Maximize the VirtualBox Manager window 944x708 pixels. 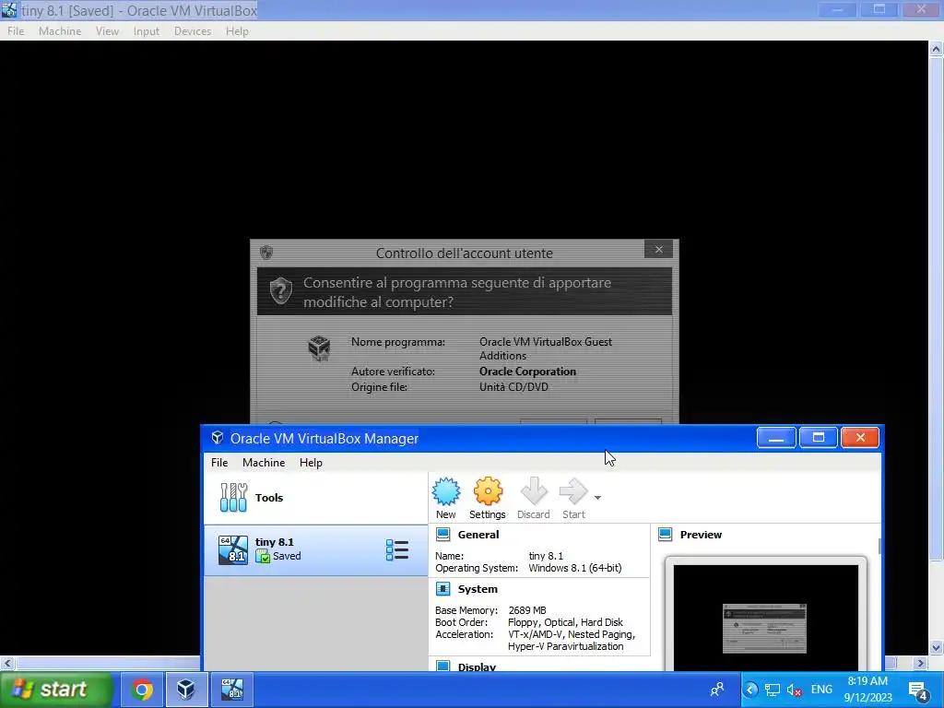tap(819, 438)
